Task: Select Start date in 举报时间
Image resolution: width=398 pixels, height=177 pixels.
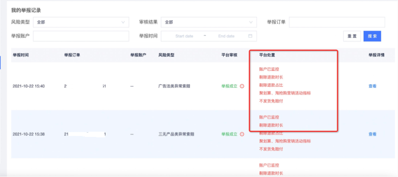Action: pyautogui.click(x=184, y=36)
